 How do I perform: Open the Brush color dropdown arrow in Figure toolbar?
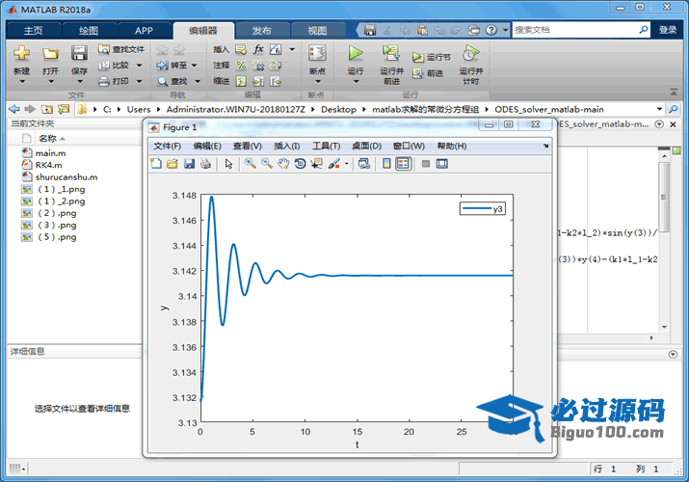tap(347, 164)
